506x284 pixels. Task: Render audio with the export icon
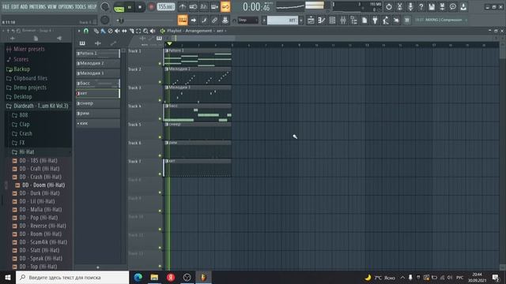point(442,6)
